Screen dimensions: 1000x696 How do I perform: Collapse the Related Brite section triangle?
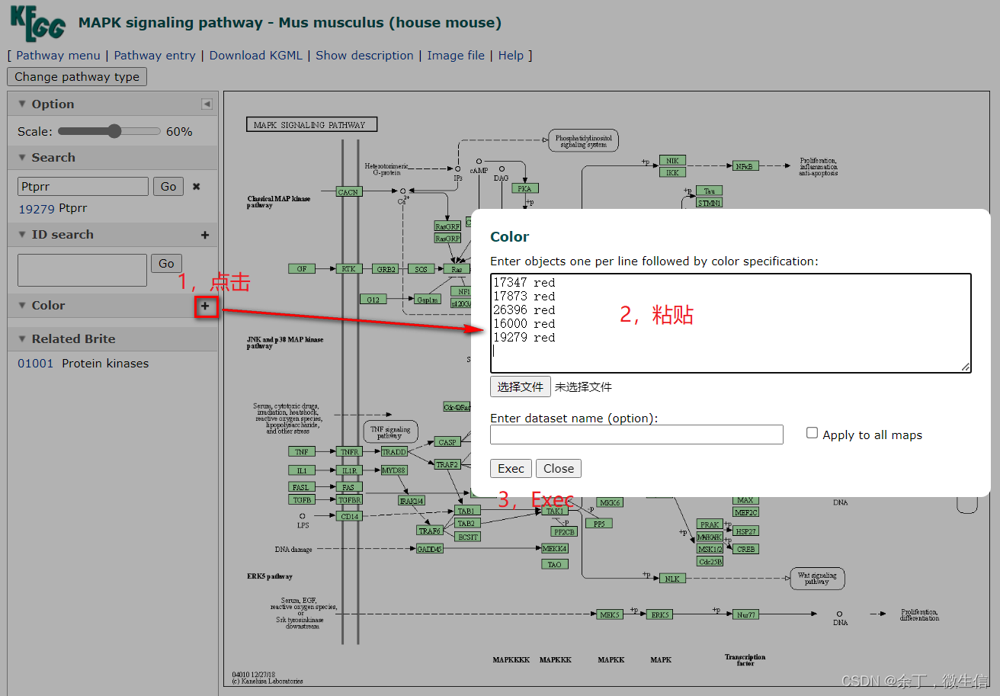click(22, 339)
